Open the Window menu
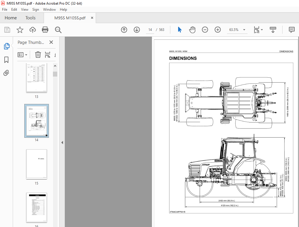 [x=49, y=10]
